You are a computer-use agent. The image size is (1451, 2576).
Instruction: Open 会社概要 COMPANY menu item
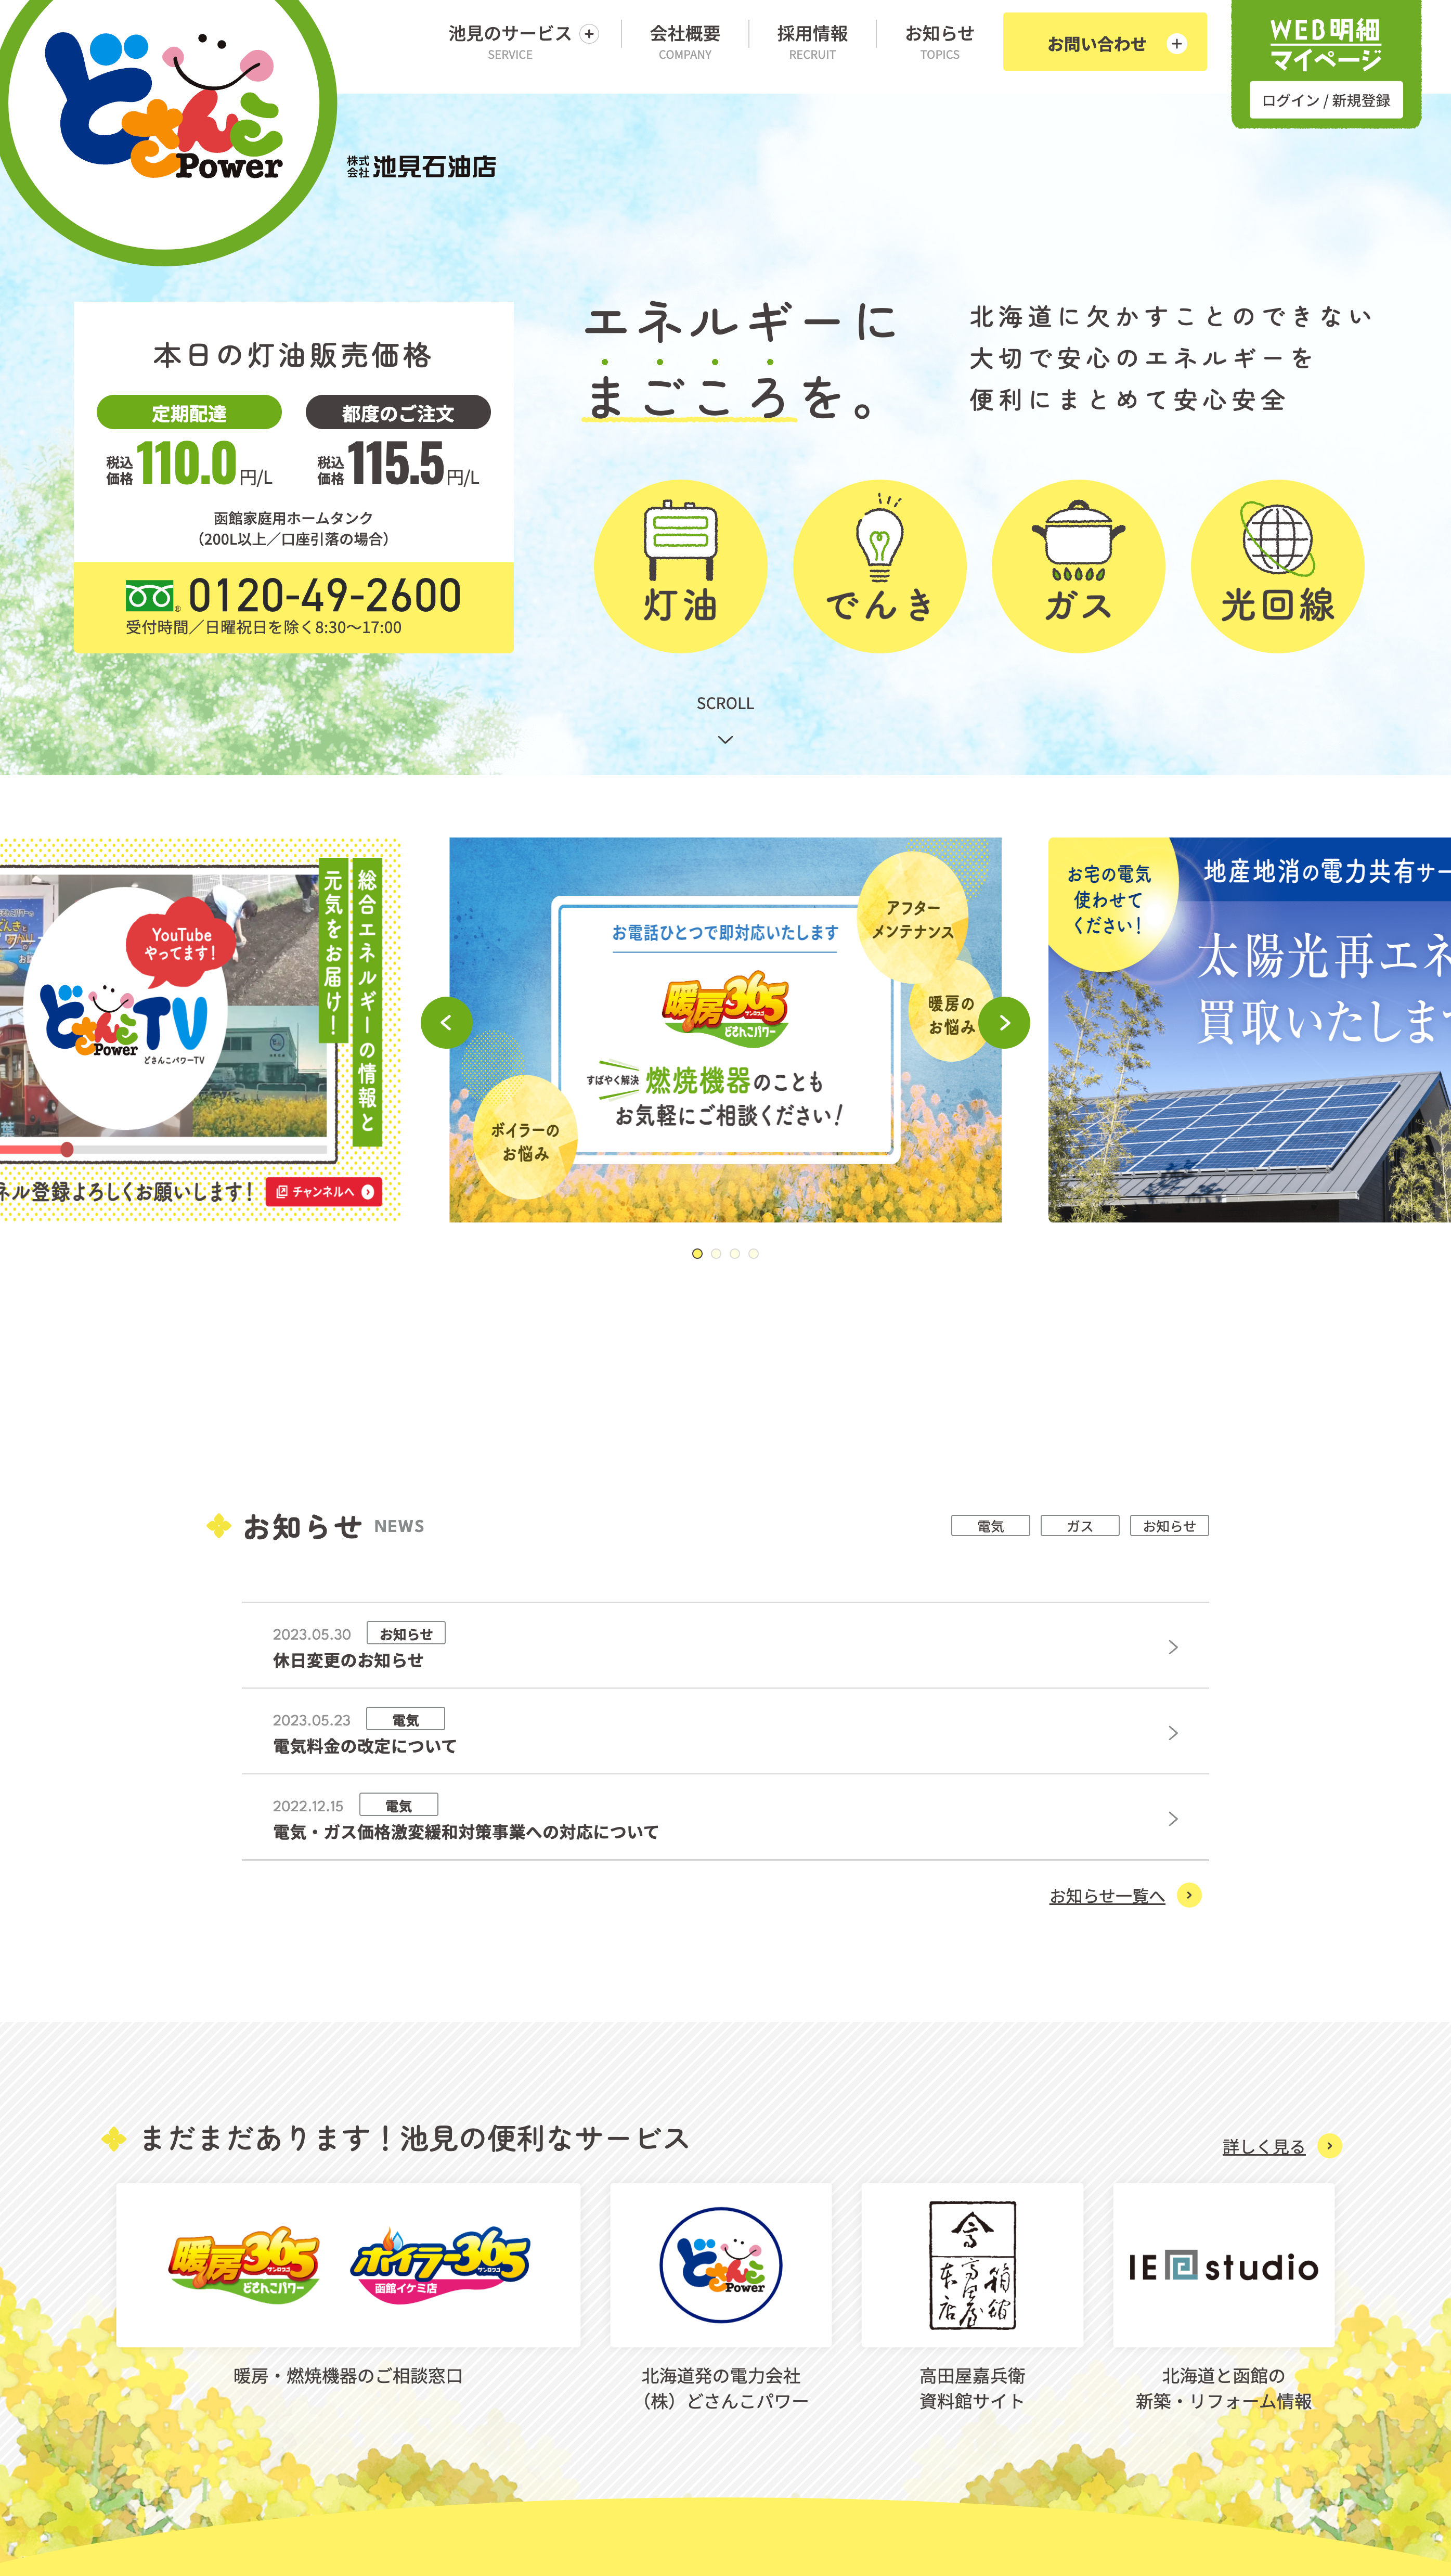click(685, 42)
